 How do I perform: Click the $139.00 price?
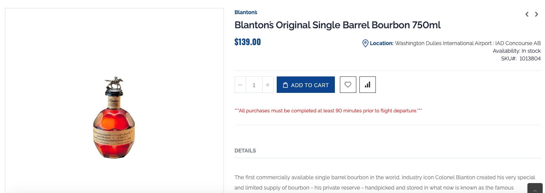247,42
